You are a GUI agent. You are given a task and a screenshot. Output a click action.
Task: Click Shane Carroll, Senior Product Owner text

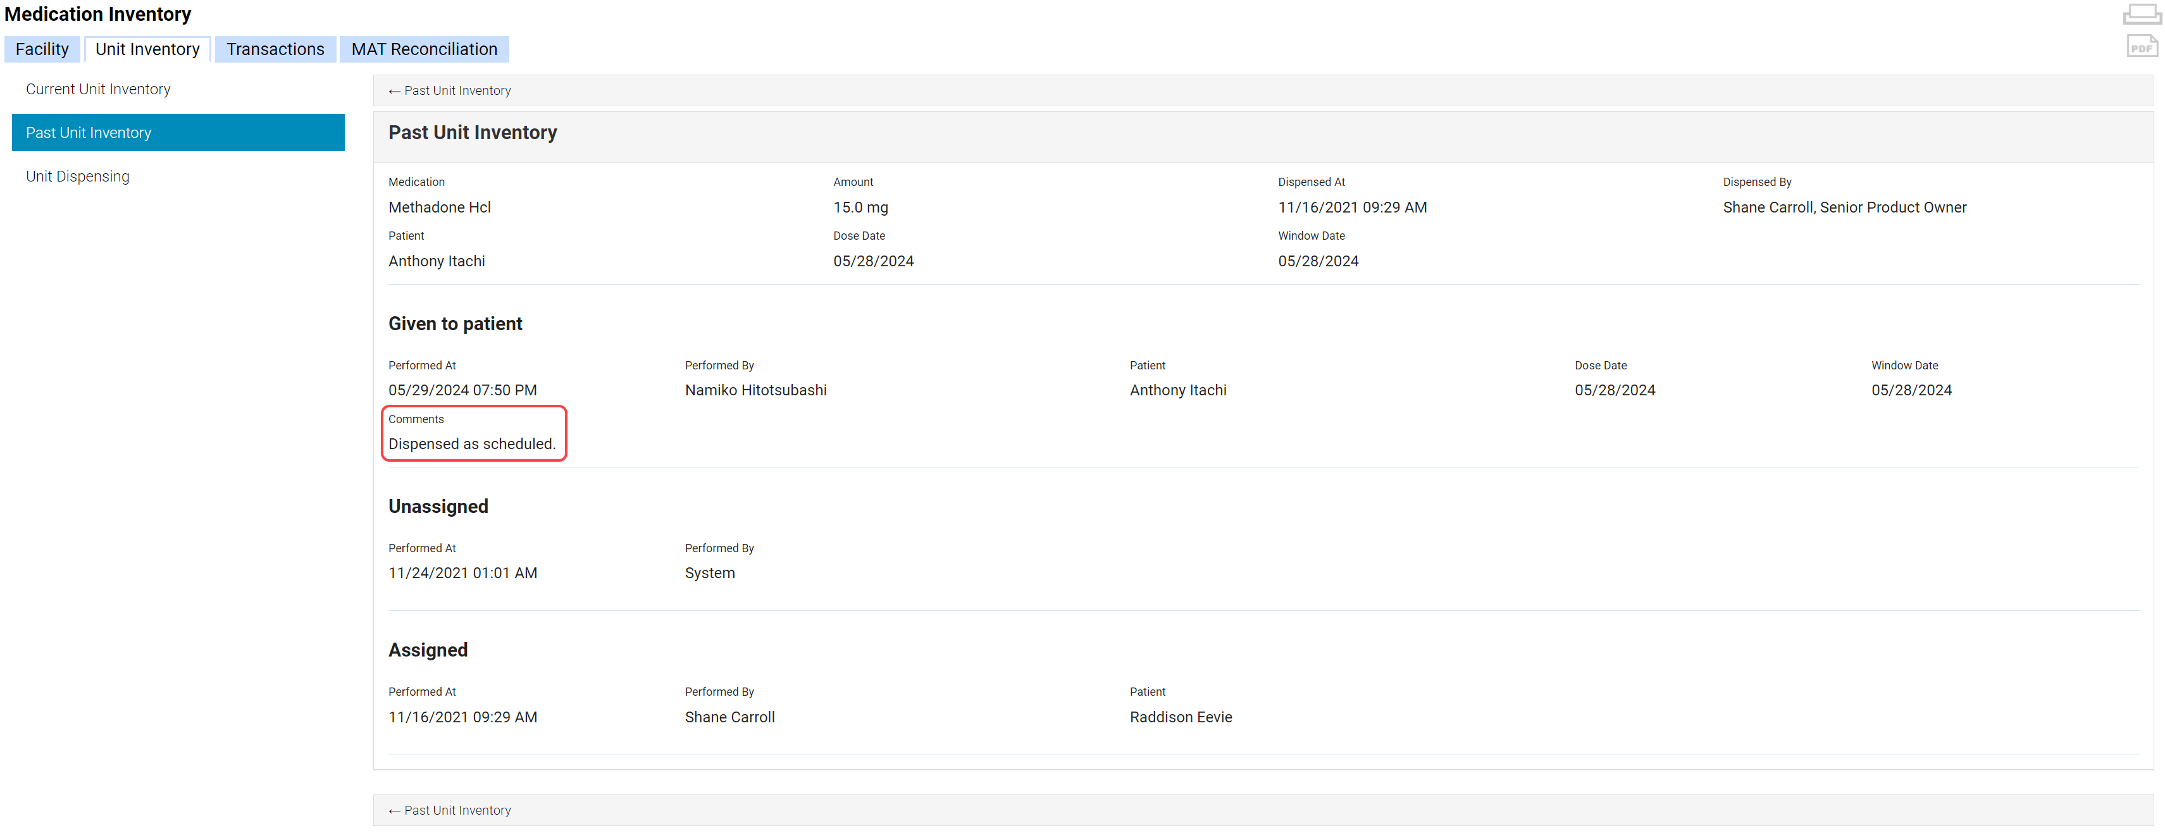click(x=1844, y=207)
